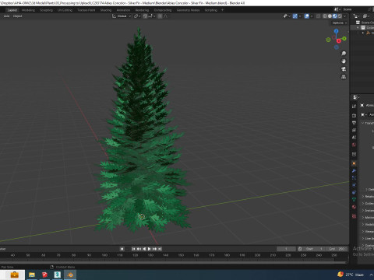
Task: Toggle viewport overlays display
Action: click(307, 16)
